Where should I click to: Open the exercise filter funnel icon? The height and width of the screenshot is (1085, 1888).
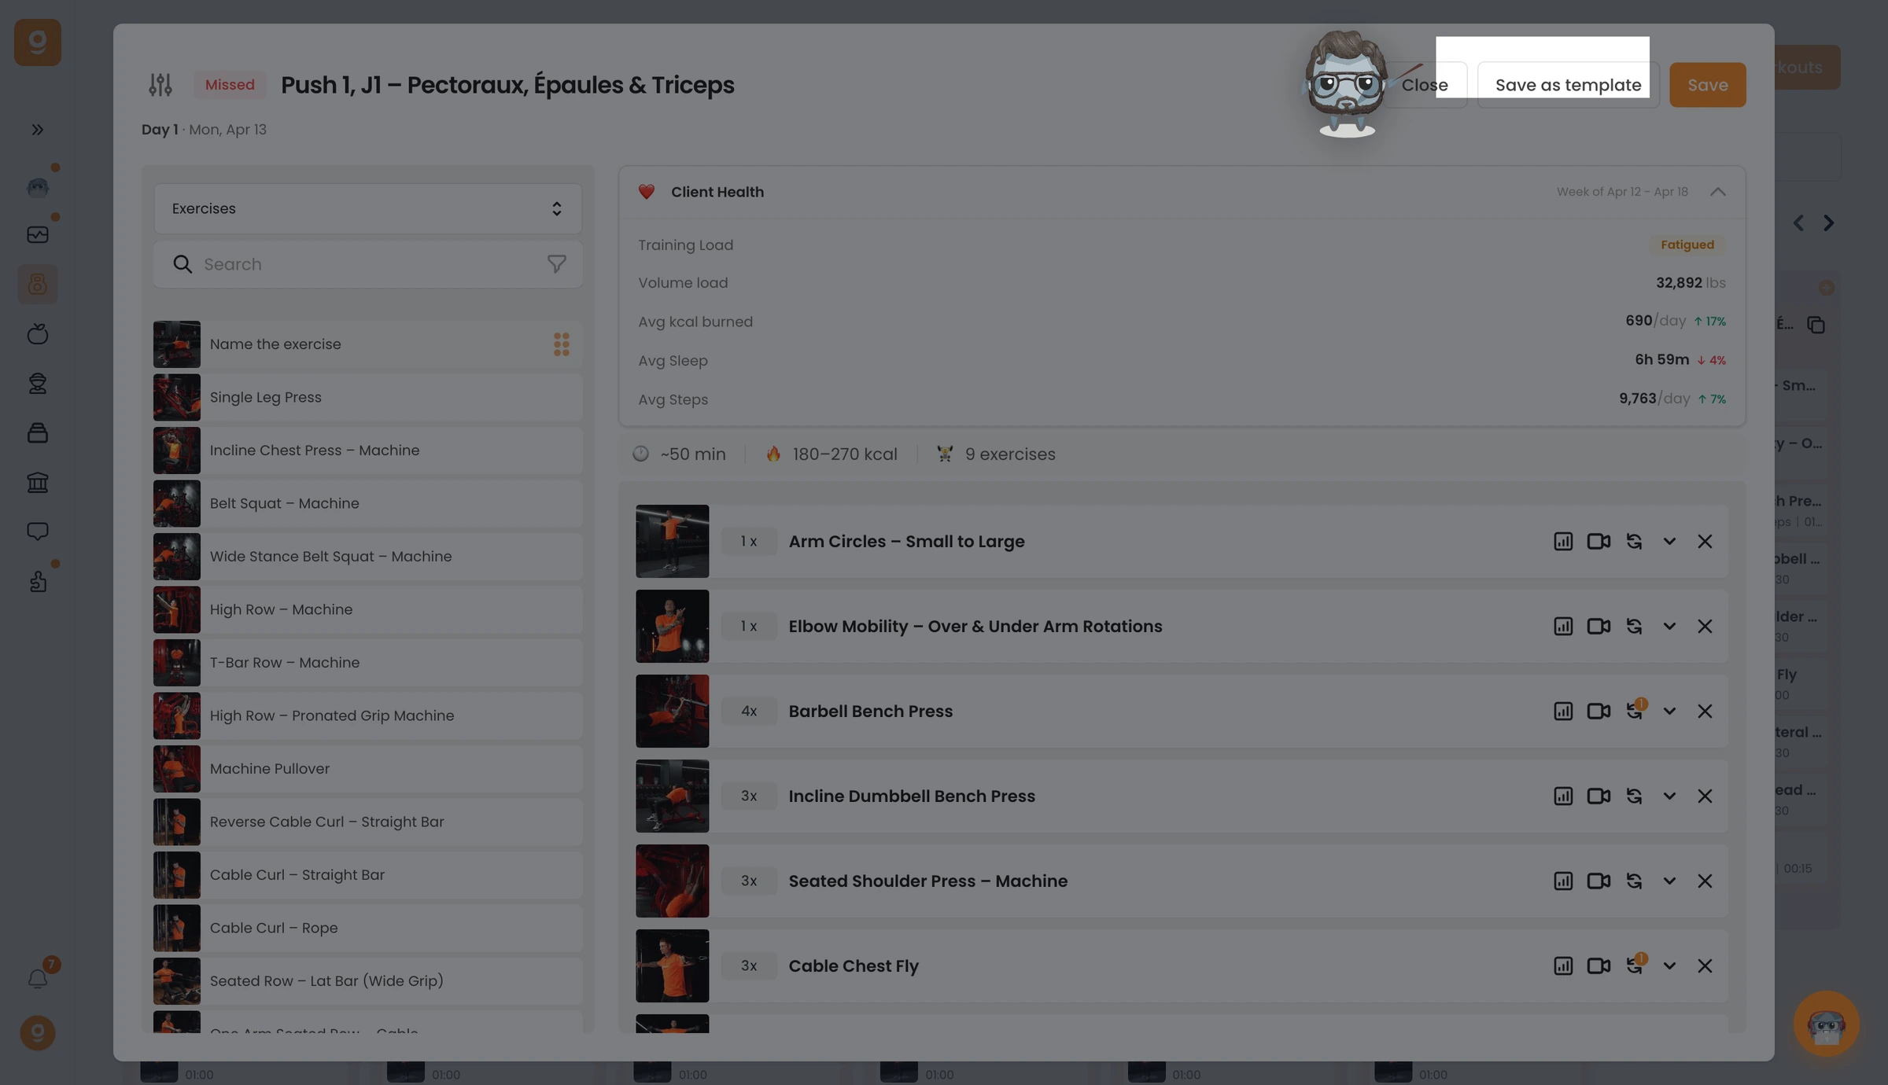coord(557,265)
